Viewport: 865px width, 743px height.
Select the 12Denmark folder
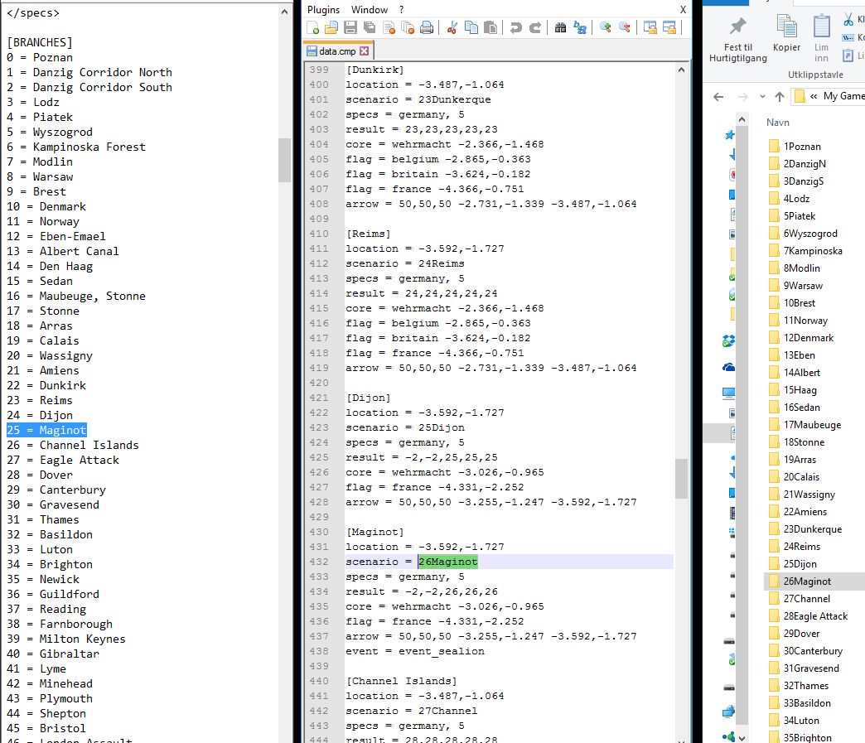tap(808, 338)
